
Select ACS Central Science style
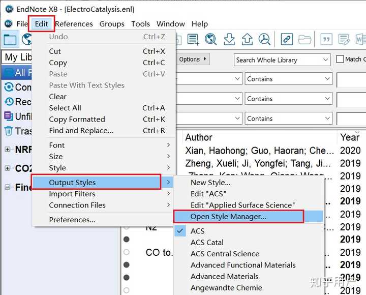[249, 254]
